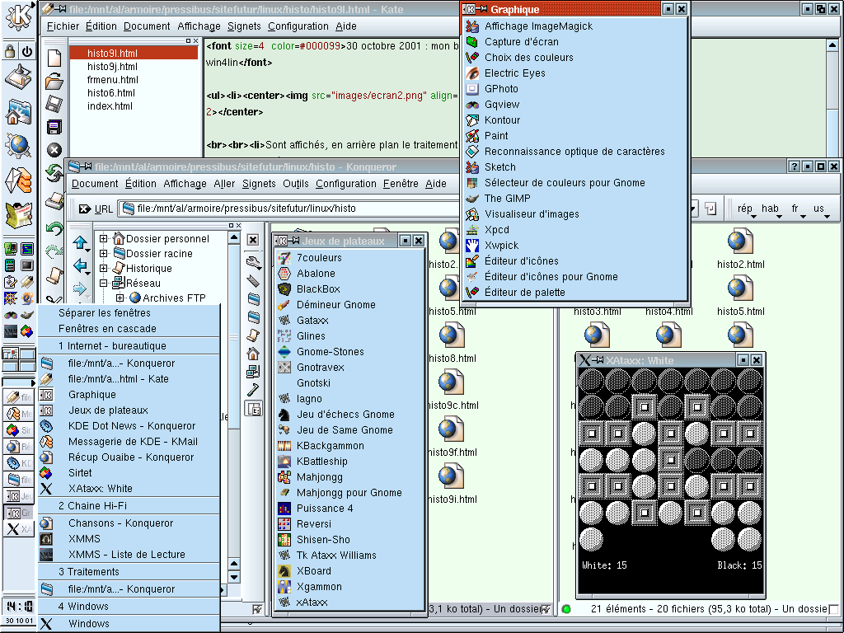
Task: Toggle checkbox in right file view status bar
Action: 832,609
